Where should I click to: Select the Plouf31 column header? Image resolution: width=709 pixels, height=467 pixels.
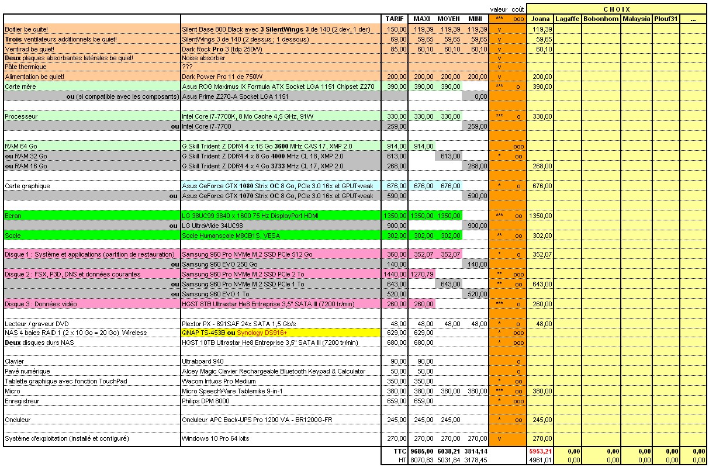[666, 19]
